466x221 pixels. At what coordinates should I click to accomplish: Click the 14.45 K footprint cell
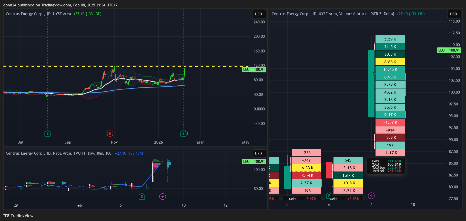tap(390, 69)
